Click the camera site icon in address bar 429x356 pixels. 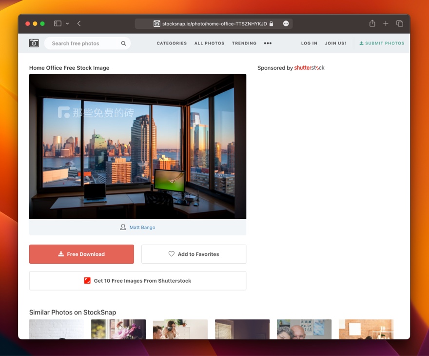click(156, 23)
